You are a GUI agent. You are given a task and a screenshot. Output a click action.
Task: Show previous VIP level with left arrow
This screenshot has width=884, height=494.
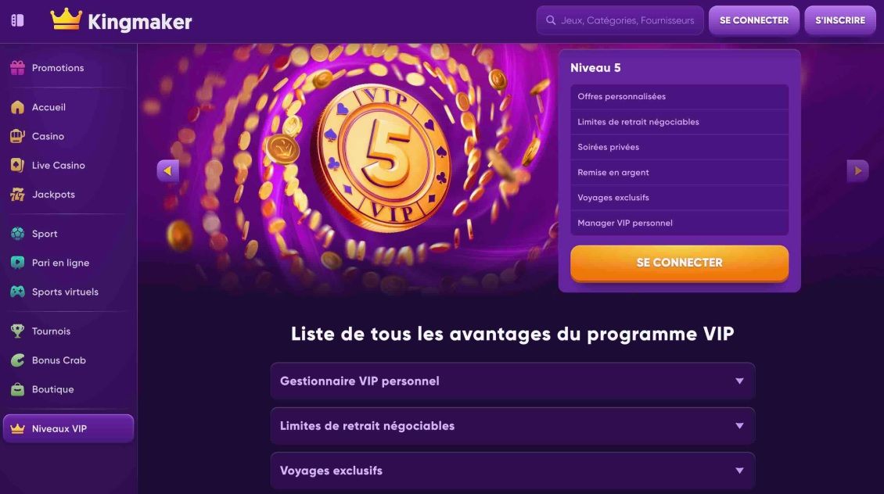[168, 170]
